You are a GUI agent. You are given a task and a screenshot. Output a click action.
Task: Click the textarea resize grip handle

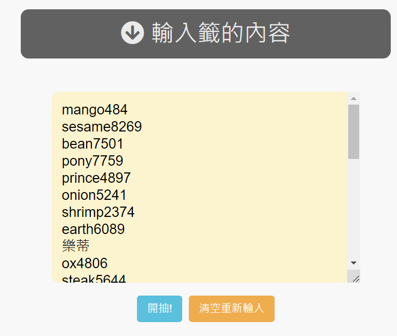coord(355,278)
